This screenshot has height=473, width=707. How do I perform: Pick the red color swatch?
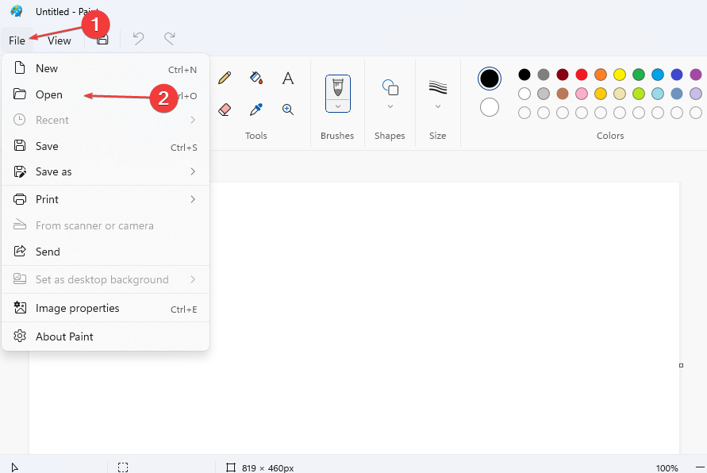point(582,75)
